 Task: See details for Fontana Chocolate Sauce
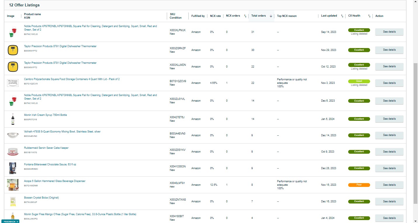point(389,168)
